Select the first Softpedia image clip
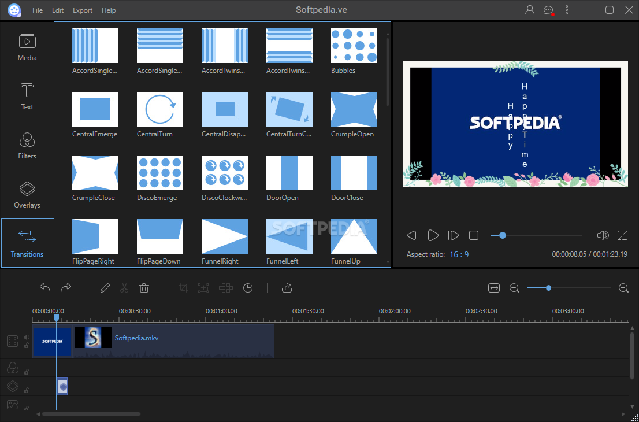639x422 pixels. pyautogui.click(x=52, y=341)
